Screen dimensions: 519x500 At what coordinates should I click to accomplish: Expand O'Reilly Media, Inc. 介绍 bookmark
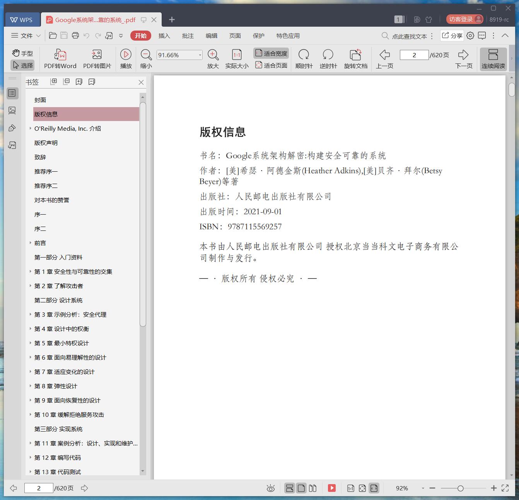pos(31,128)
